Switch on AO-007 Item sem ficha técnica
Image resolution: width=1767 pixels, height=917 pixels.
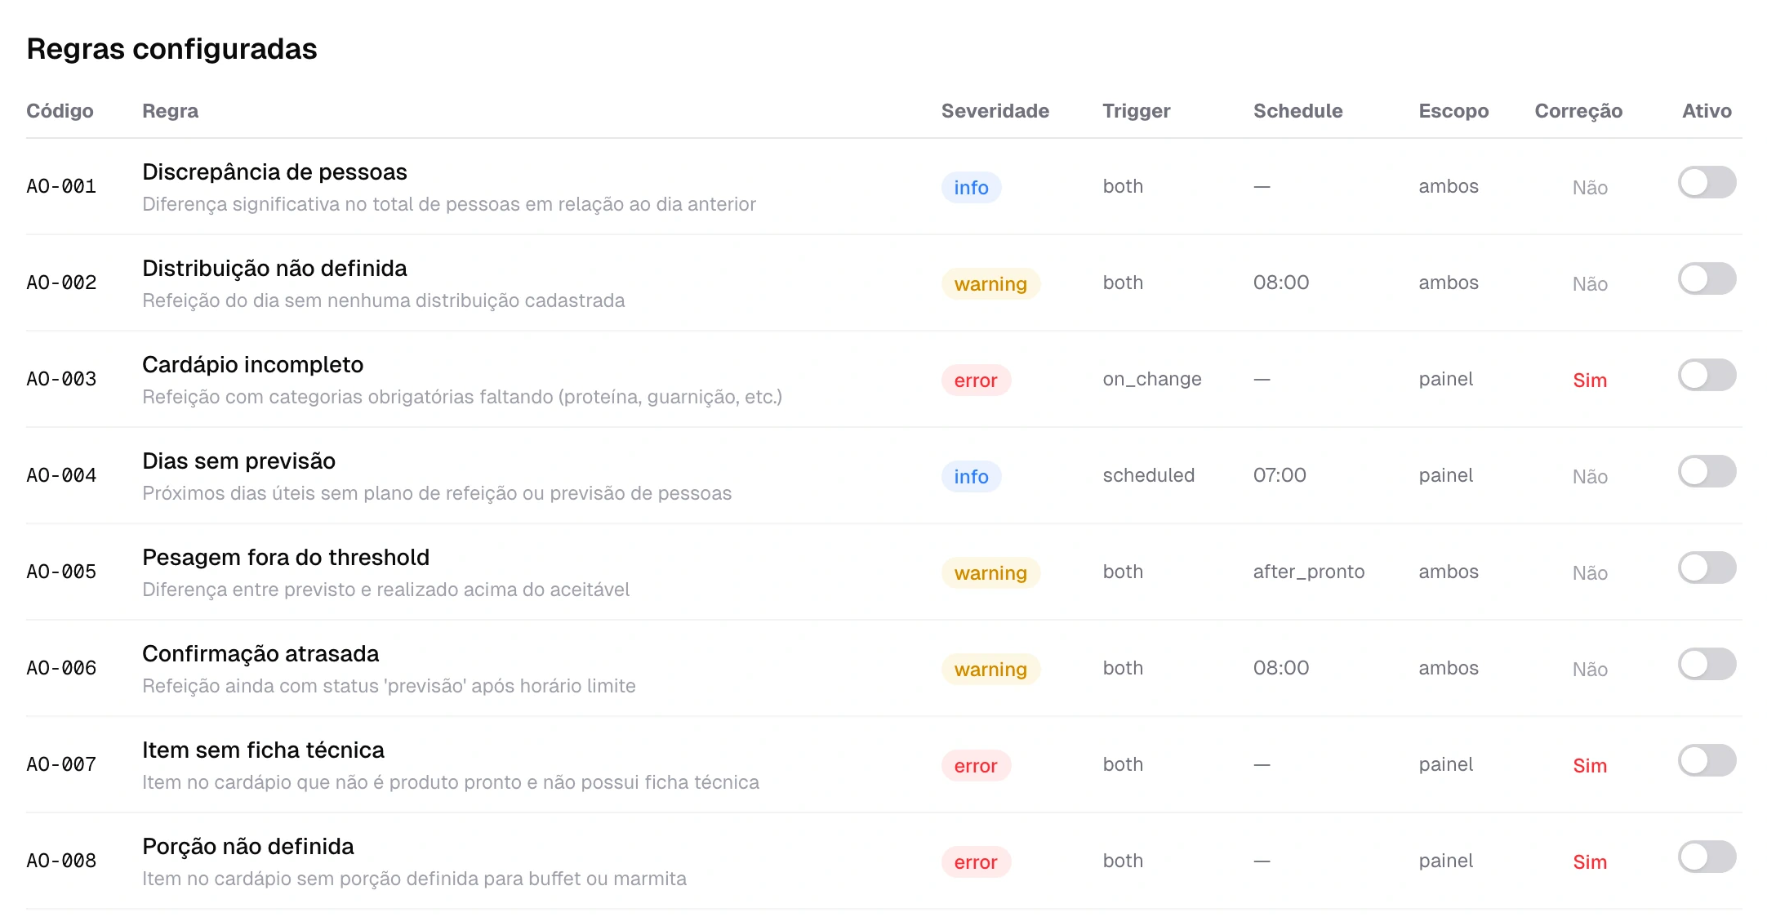point(1707,760)
